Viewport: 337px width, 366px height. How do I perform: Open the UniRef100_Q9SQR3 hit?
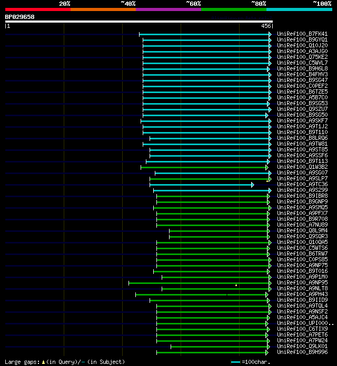tap(302, 236)
